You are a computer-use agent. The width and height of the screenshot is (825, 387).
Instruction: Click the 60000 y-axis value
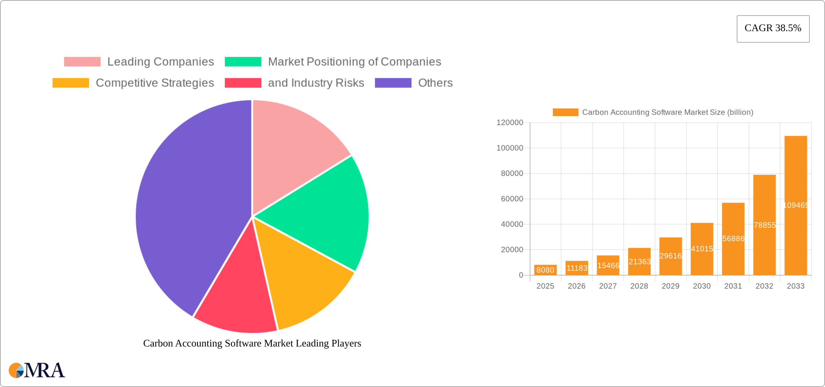click(512, 199)
